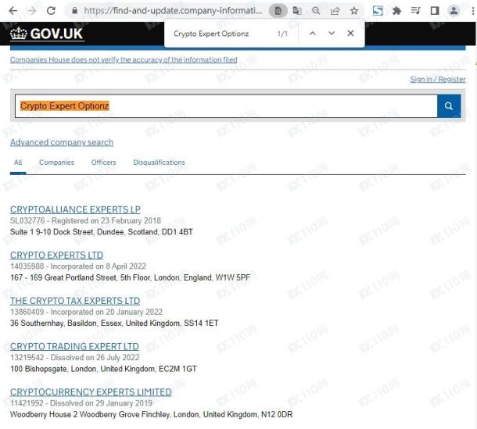
Task: Click the GOV.UK crown logo
Action: (x=47, y=34)
